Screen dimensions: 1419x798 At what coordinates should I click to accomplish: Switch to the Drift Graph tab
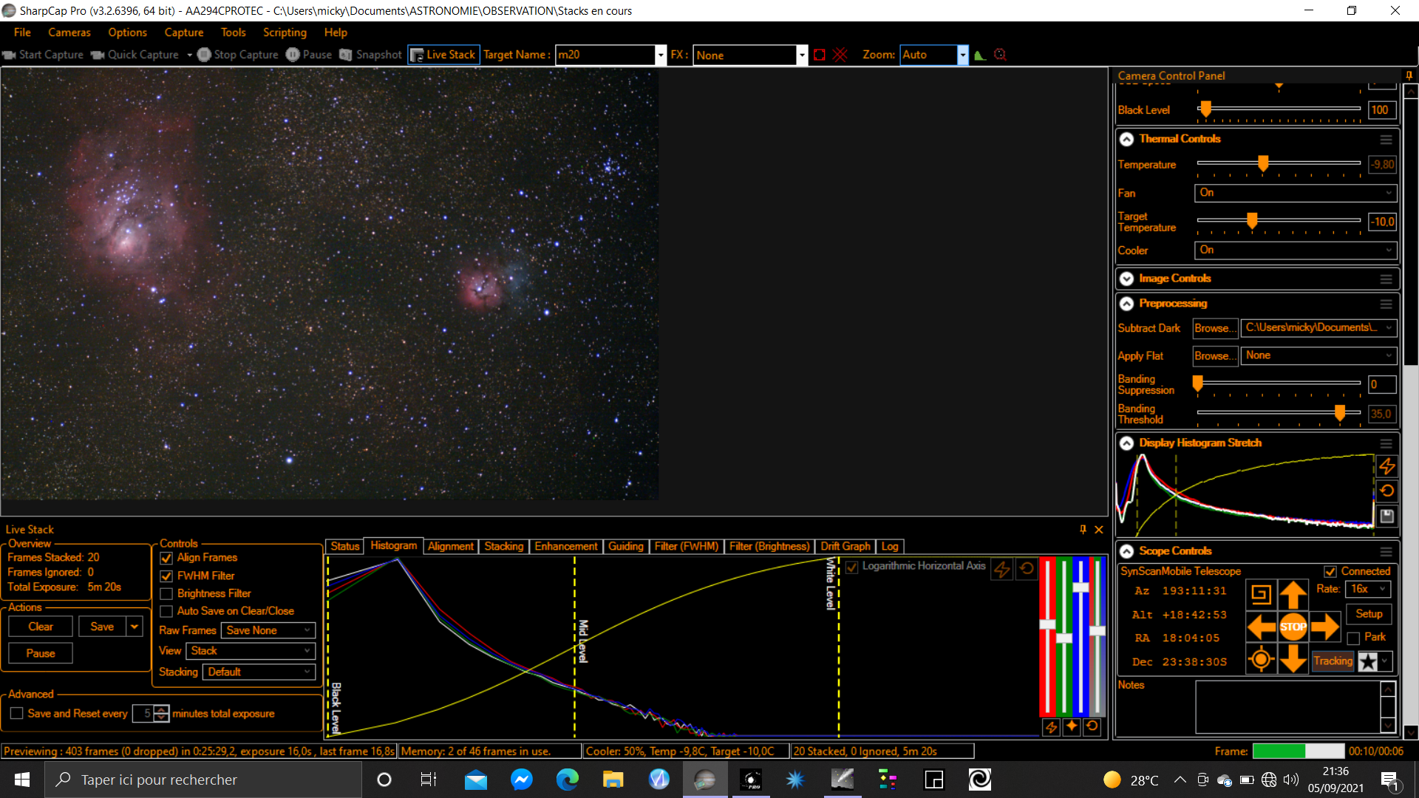click(845, 546)
